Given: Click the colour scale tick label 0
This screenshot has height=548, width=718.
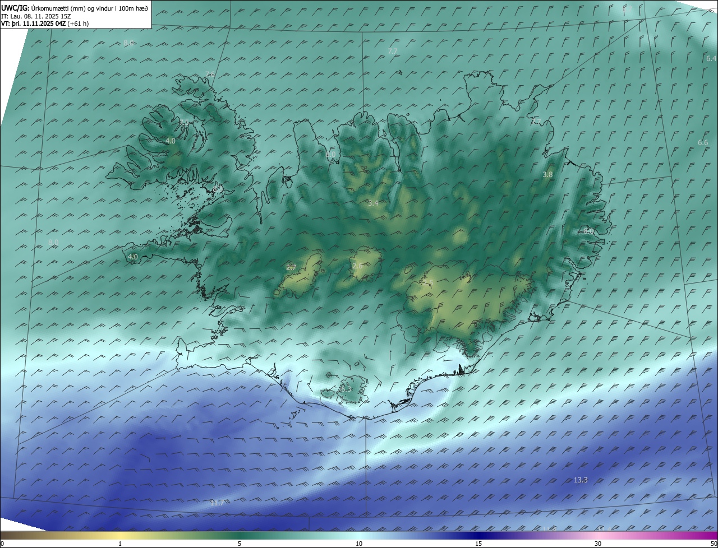Looking at the screenshot, I should (2, 544).
